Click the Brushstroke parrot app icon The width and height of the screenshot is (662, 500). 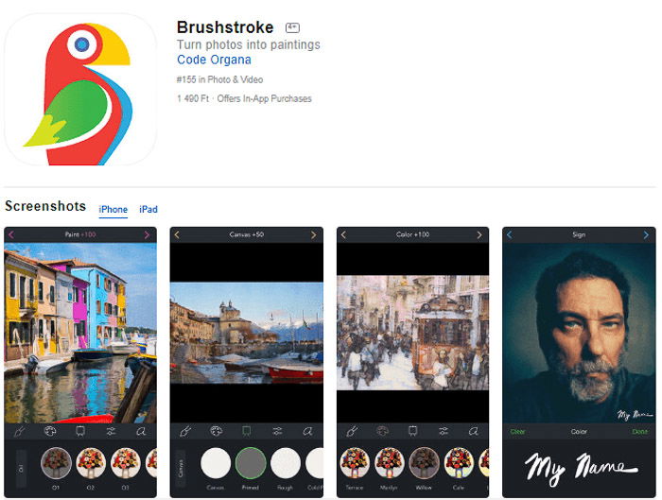[80, 90]
